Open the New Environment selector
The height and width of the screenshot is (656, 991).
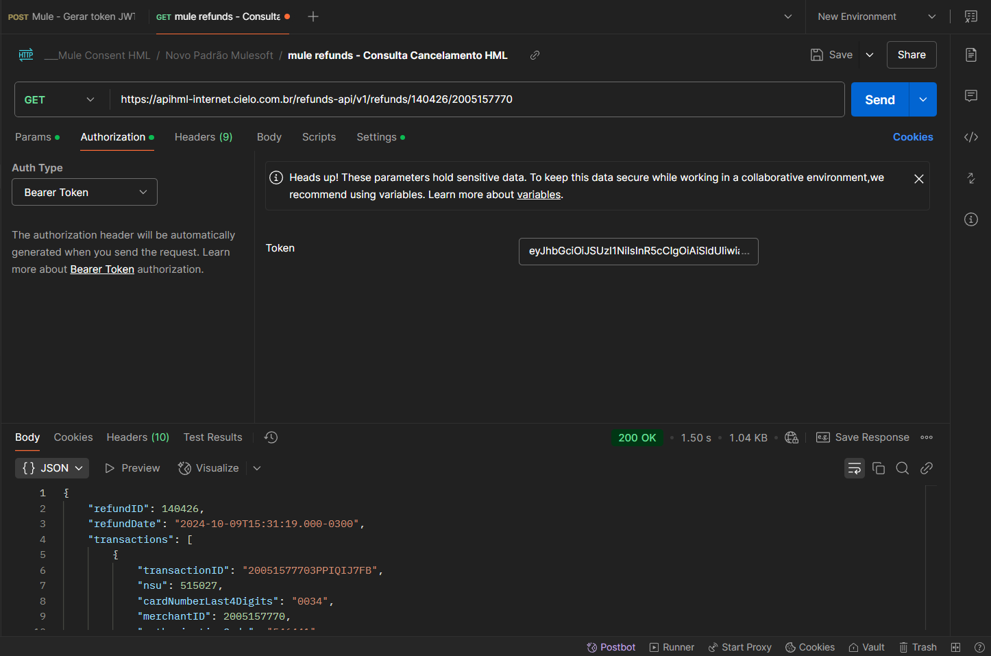pos(877,16)
